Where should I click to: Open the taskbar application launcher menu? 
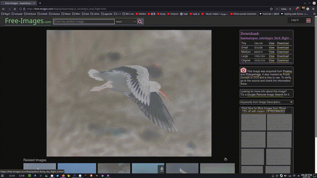[x=2, y=176]
